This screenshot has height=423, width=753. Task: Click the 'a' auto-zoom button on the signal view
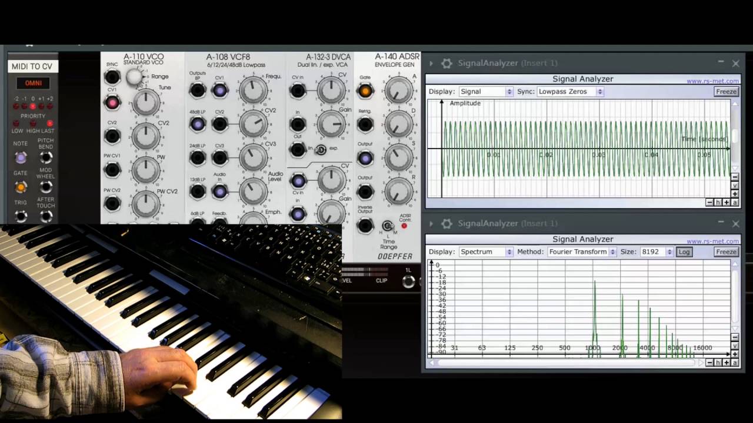click(x=735, y=202)
